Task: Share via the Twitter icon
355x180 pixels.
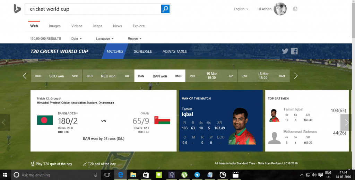Action: tap(285, 51)
